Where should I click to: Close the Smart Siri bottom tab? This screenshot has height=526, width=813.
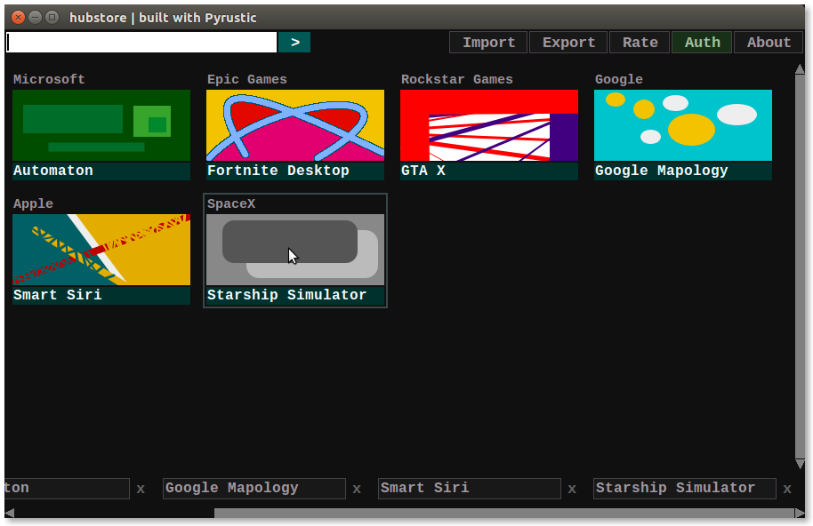click(x=573, y=489)
